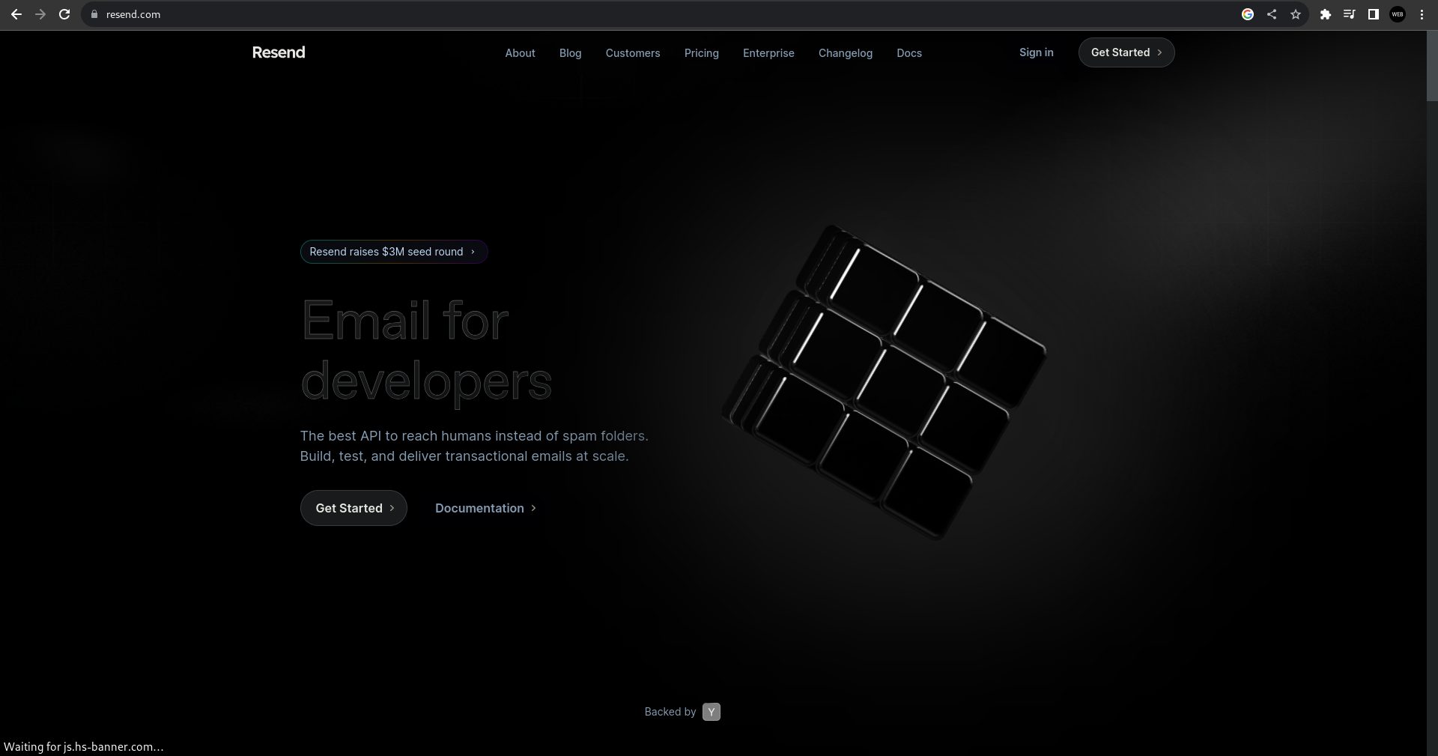Open Docs from the navigation bar

[x=909, y=53]
